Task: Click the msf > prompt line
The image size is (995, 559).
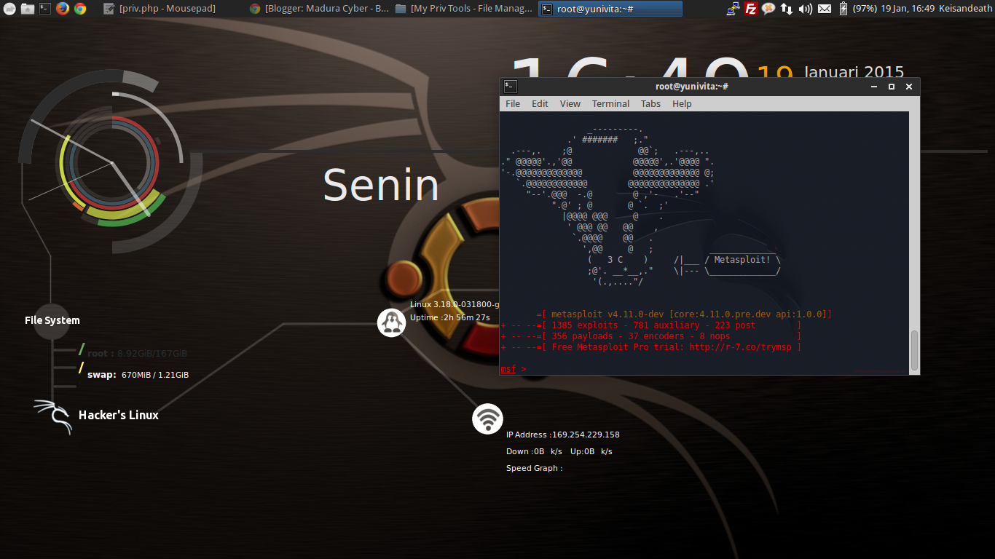Action: (513, 369)
